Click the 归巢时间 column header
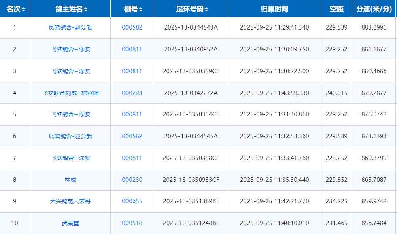The image size is (397, 234). click(274, 9)
